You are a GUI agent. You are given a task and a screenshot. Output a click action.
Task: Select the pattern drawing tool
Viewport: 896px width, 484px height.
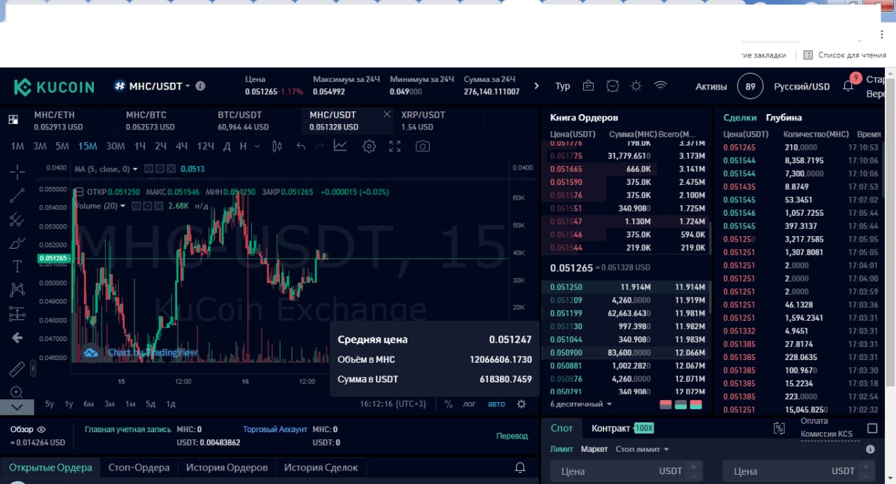(x=17, y=289)
